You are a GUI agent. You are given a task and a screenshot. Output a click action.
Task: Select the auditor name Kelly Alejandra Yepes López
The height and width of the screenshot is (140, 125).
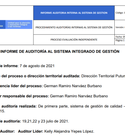click(69, 131)
